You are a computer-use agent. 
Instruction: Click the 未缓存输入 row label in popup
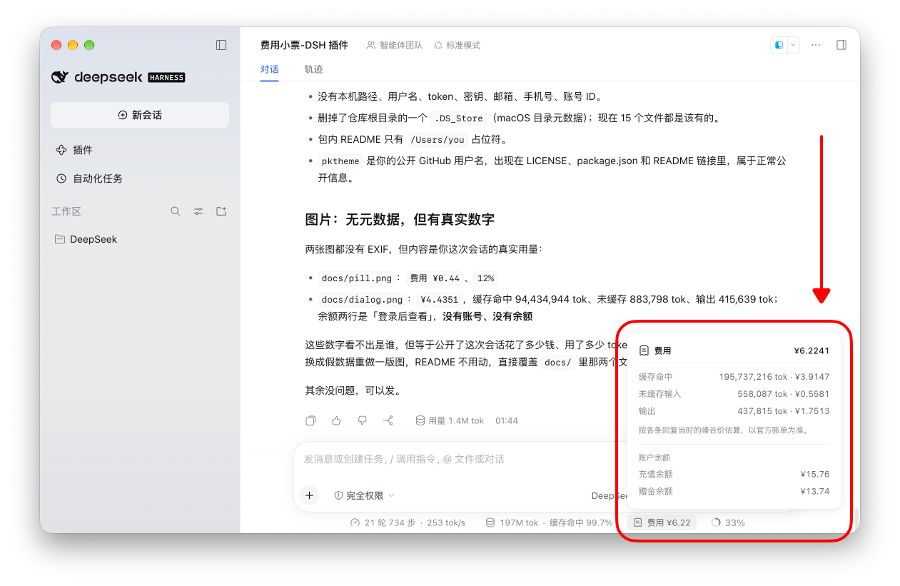[x=659, y=393]
